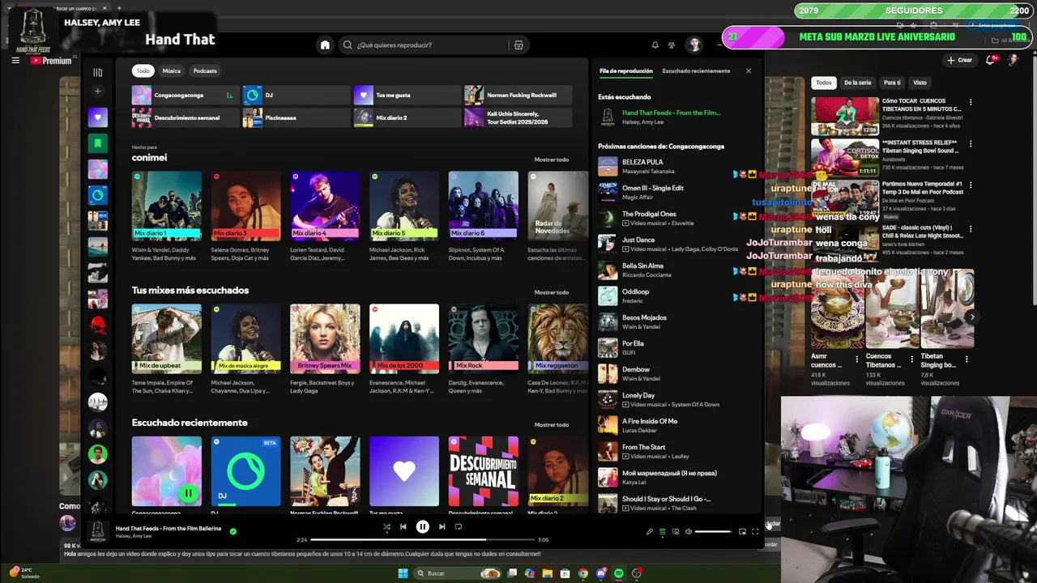
Task: Toggle shuffle in the player bar
Action: (x=386, y=527)
